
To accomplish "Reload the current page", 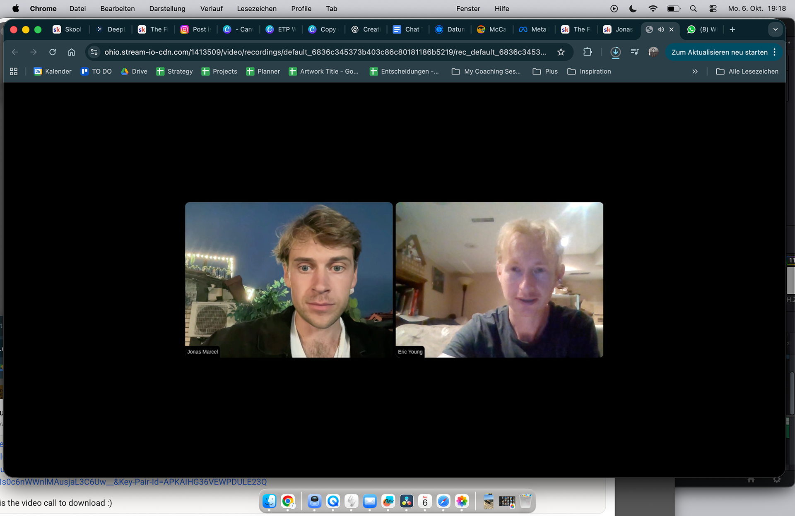I will [53, 52].
